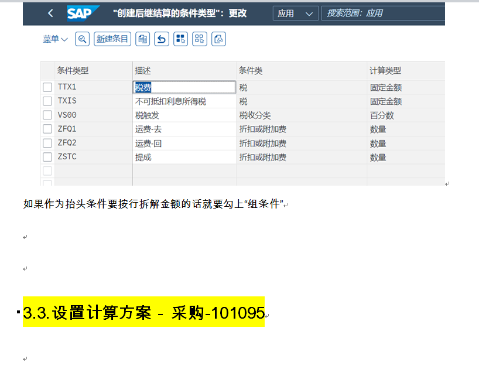Open the 应用 search scope dropdown

(295, 13)
